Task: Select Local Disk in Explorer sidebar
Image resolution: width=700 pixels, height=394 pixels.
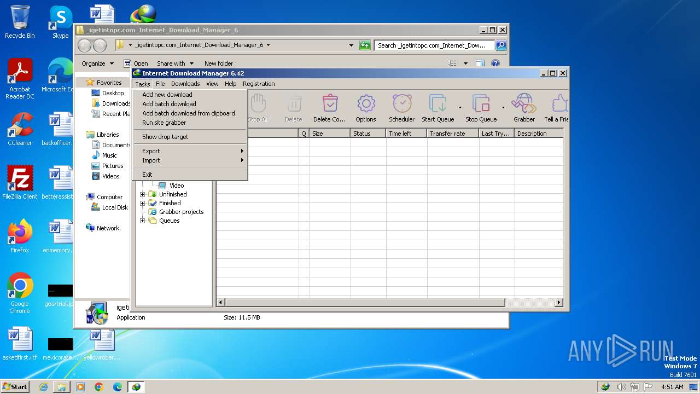Action: coord(109,207)
